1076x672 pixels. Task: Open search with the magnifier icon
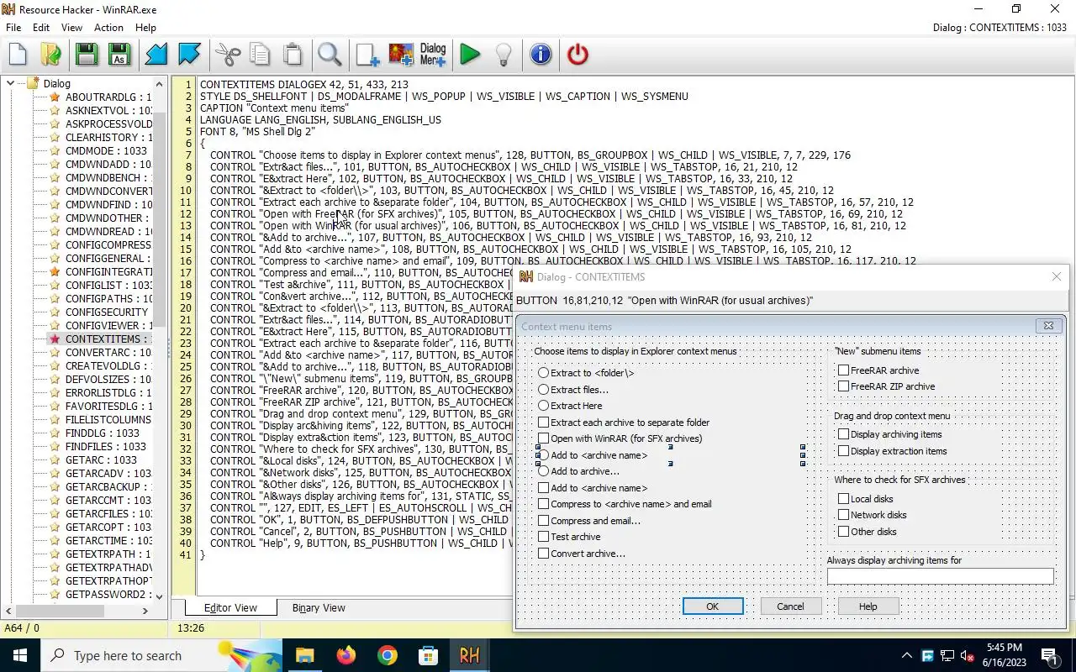330,55
